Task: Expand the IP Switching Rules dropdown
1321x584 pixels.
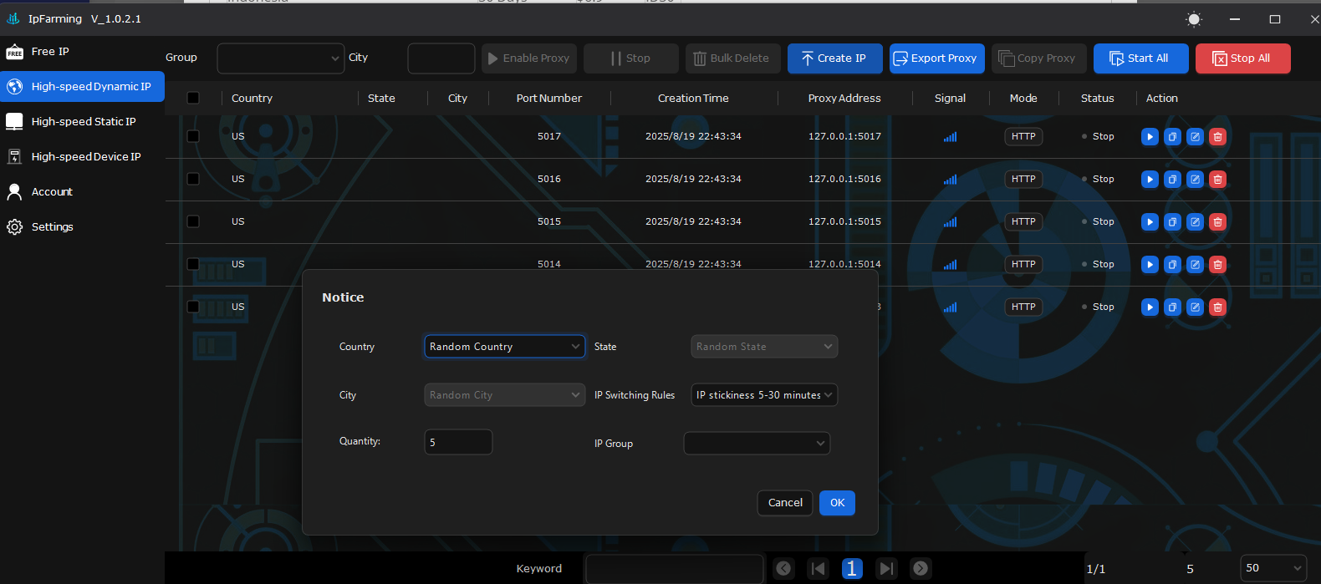Action: (x=764, y=395)
